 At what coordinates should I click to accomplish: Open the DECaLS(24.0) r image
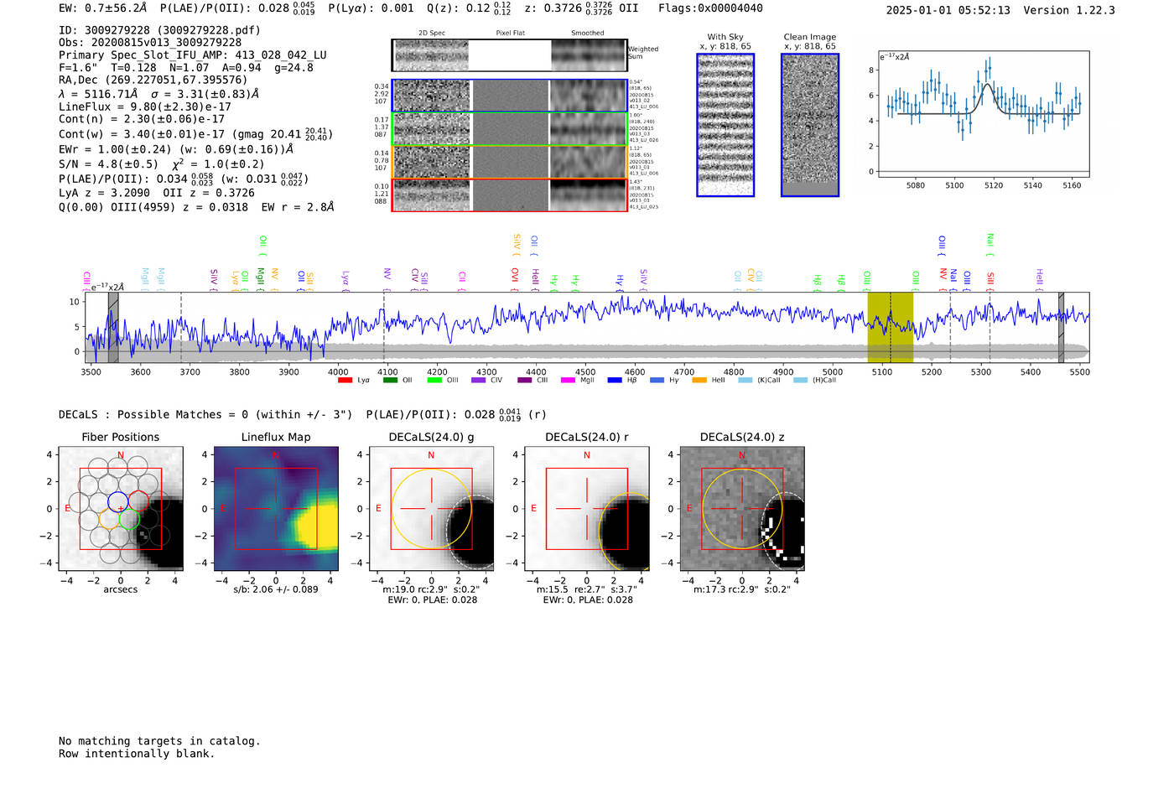point(587,509)
